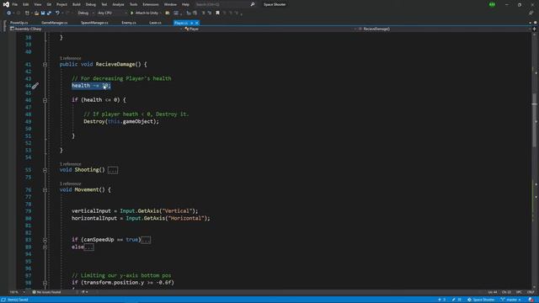Open the Edit menu
This screenshot has height=303, width=539.
click(x=26, y=4)
